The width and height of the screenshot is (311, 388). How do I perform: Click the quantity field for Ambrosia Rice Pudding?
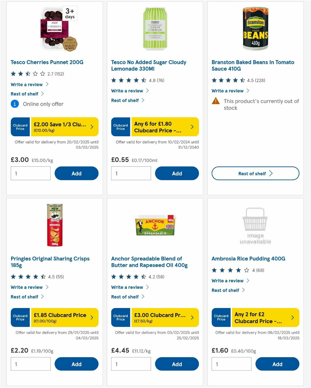[231, 364]
